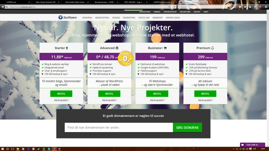Viewport: 269px width, 151px height.
Task: Switch to the Safer Chases tab
Action: [x=46, y=2]
